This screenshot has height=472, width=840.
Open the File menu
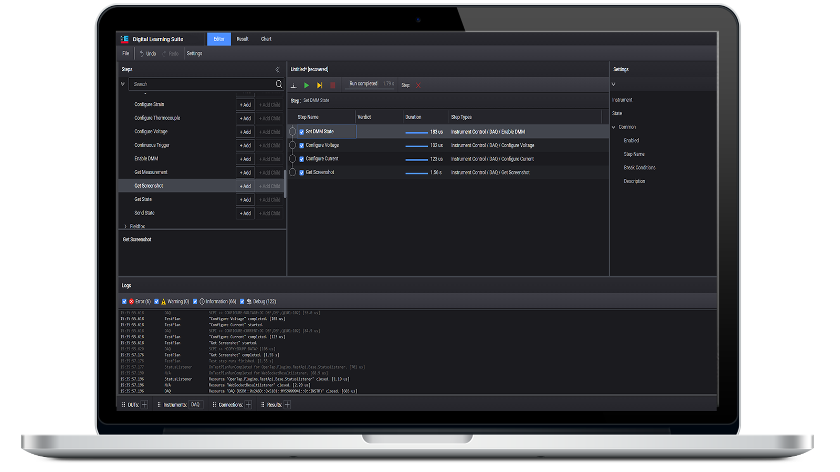point(125,53)
